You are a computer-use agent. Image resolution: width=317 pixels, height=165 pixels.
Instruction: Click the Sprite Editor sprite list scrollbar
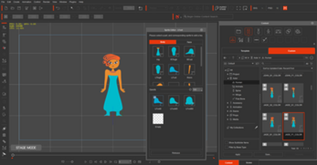201,57
